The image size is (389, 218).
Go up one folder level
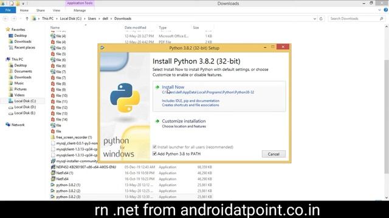pos(27,19)
